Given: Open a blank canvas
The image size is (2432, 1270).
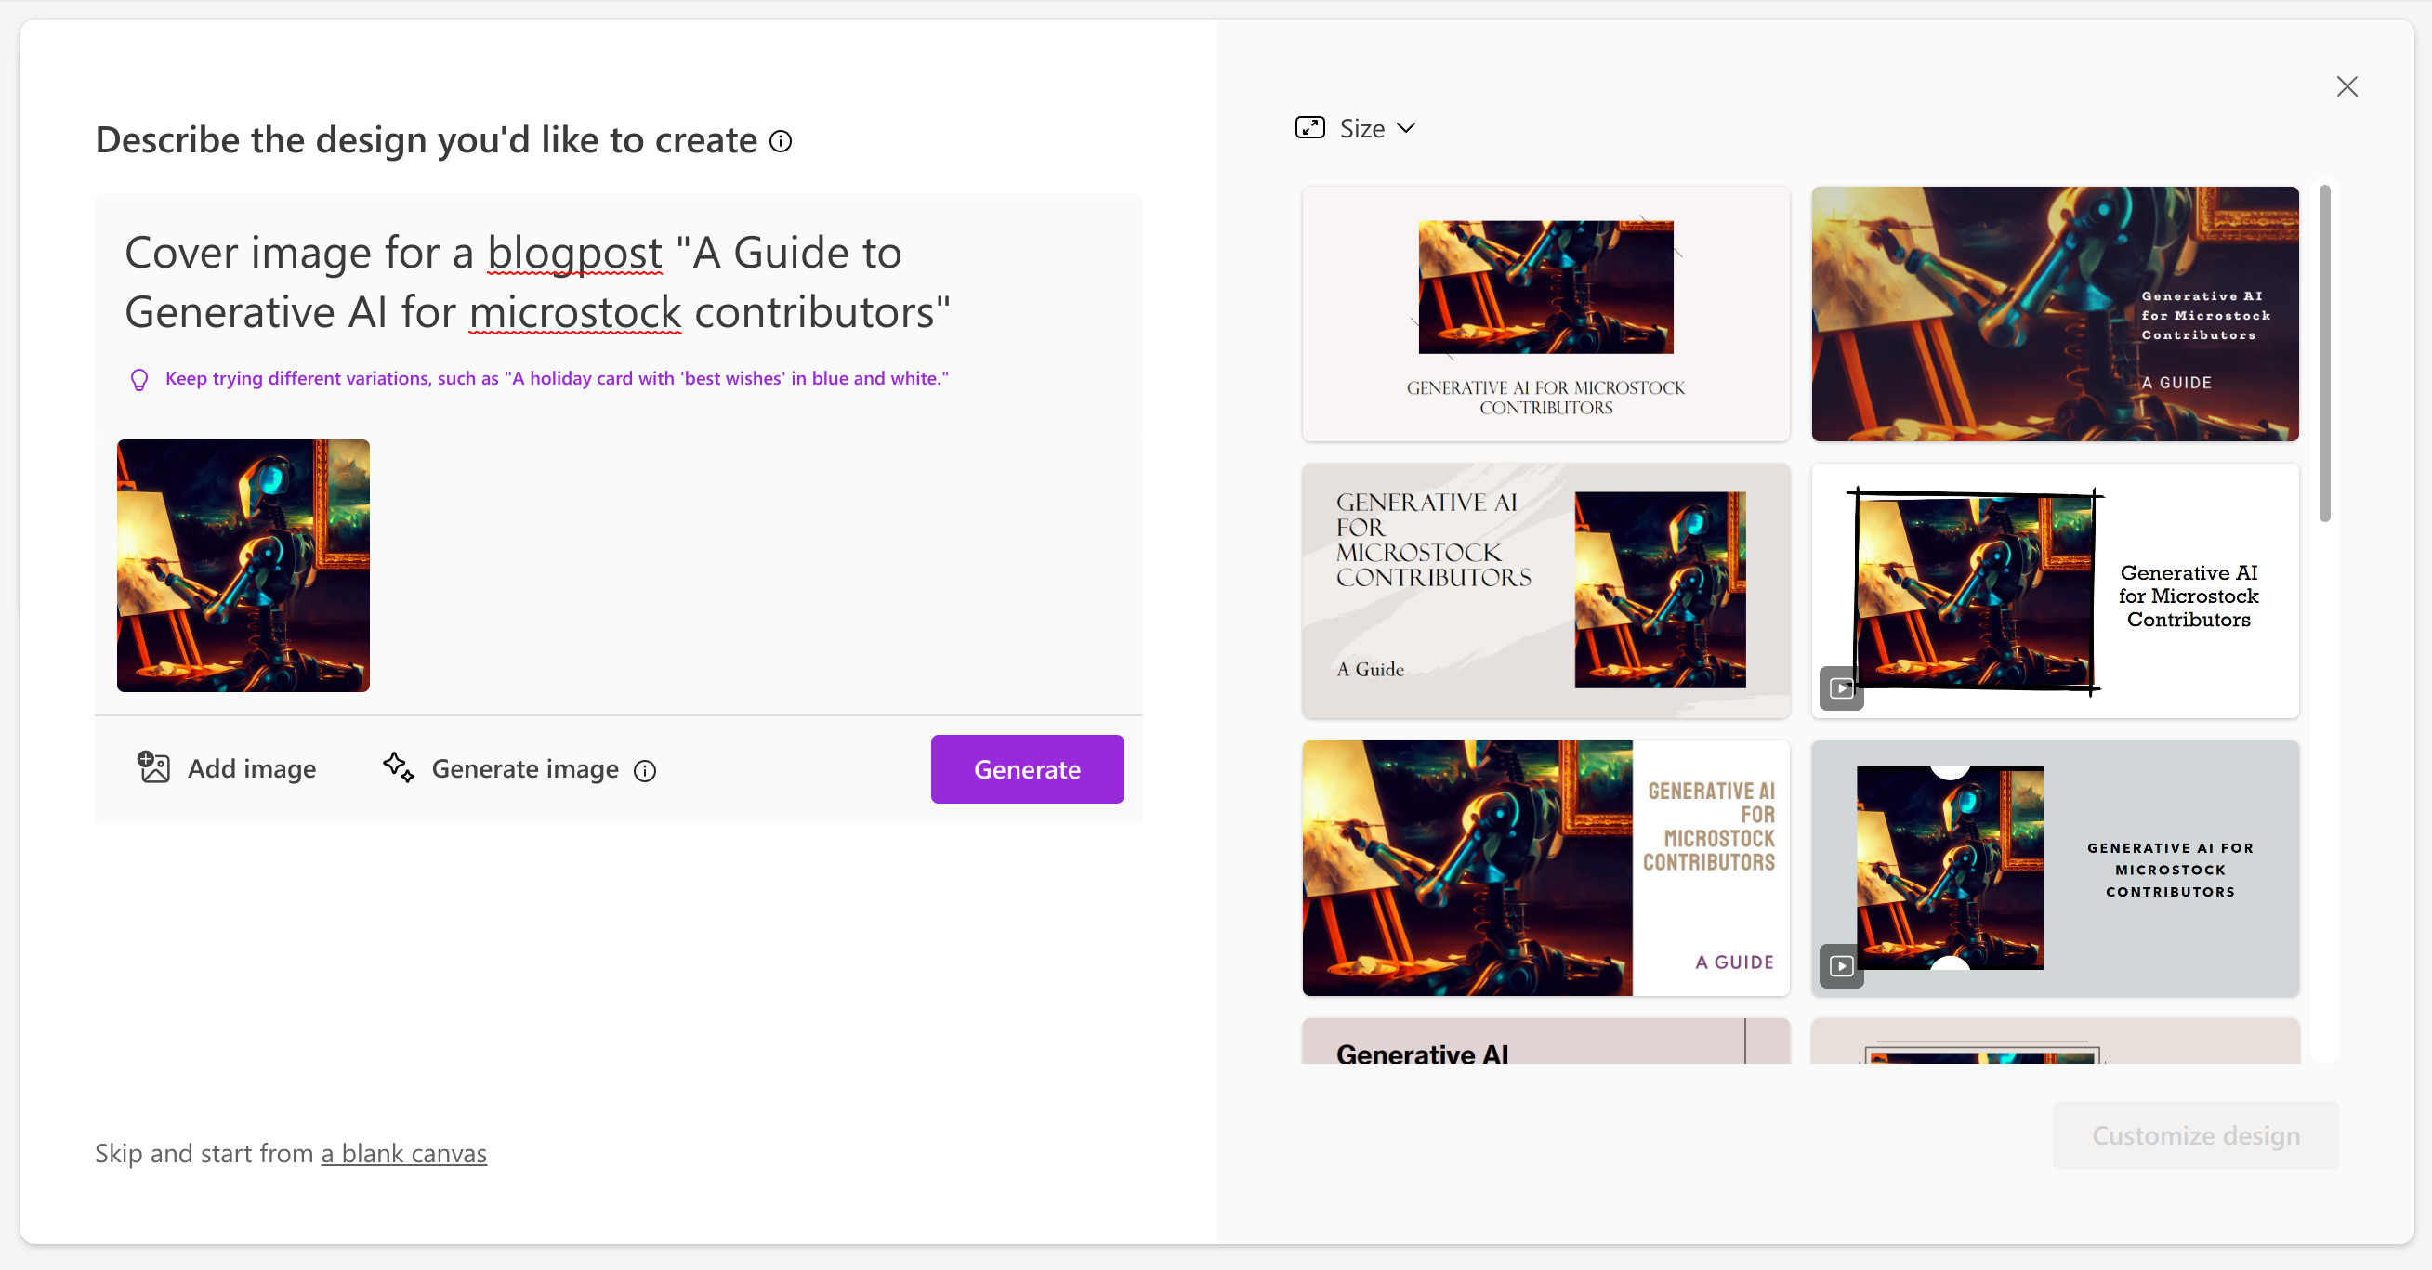Looking at the screenshot, I should coord(403,1153).
